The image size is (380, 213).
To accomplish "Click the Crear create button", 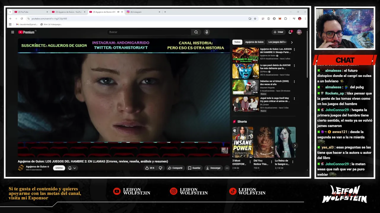I will point(278,32).
